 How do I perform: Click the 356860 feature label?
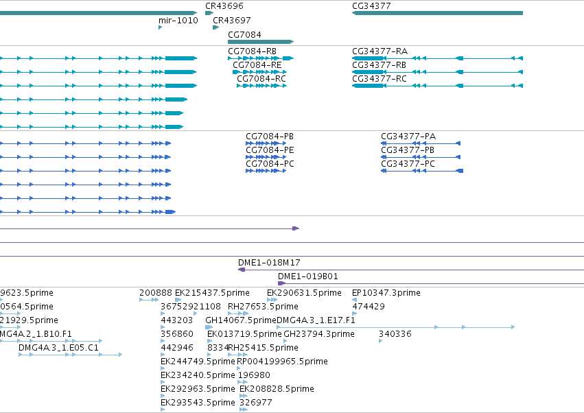177,334
